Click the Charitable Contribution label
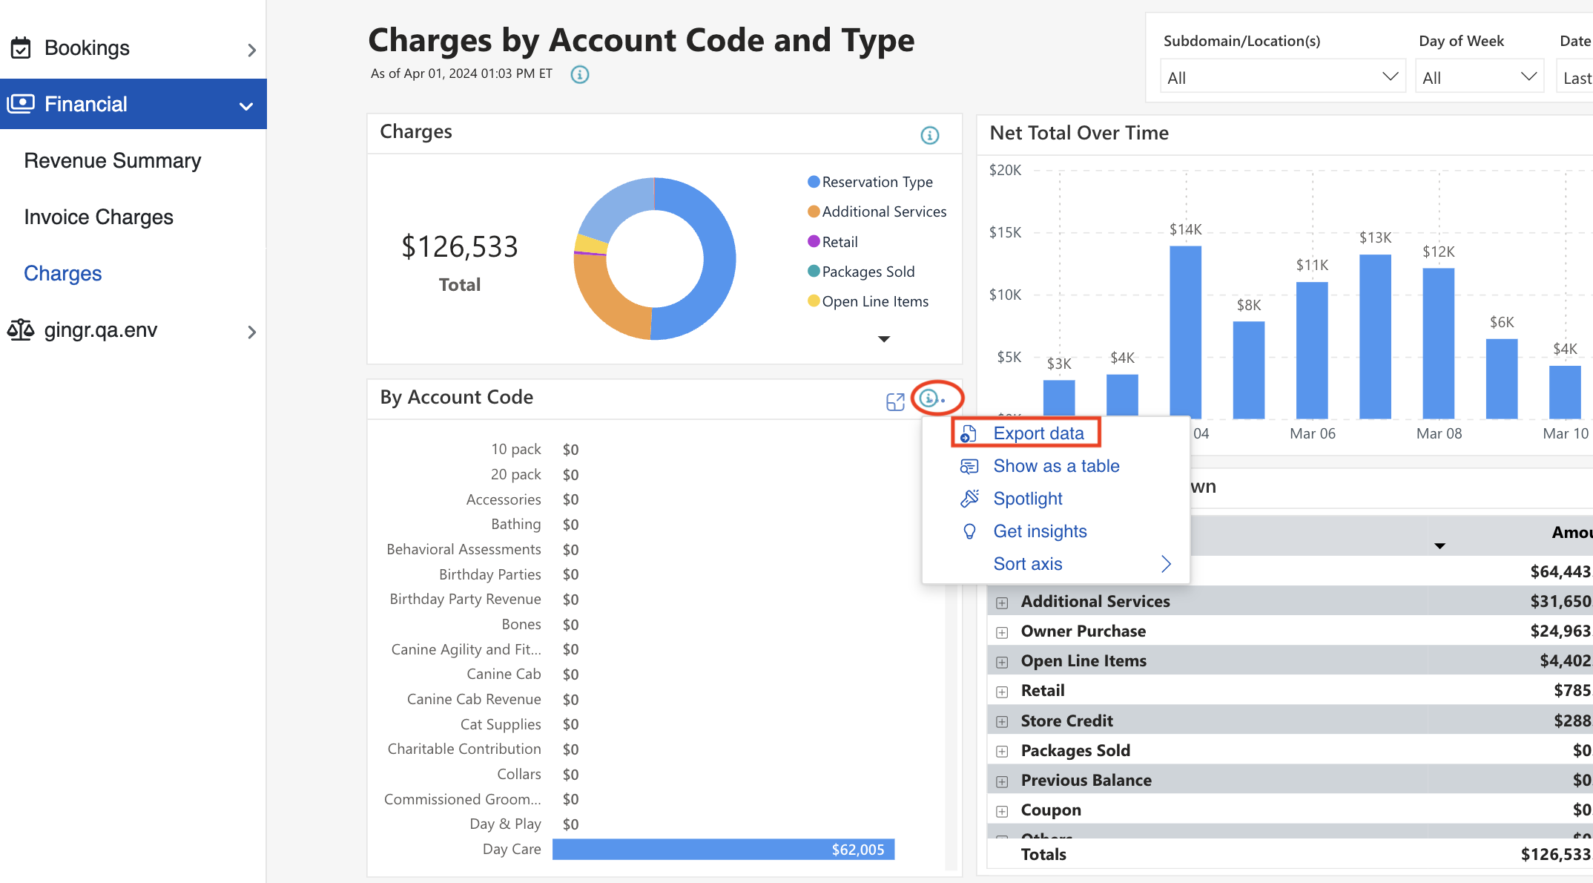The image size is (1593, 883). [x=464, y=749]
